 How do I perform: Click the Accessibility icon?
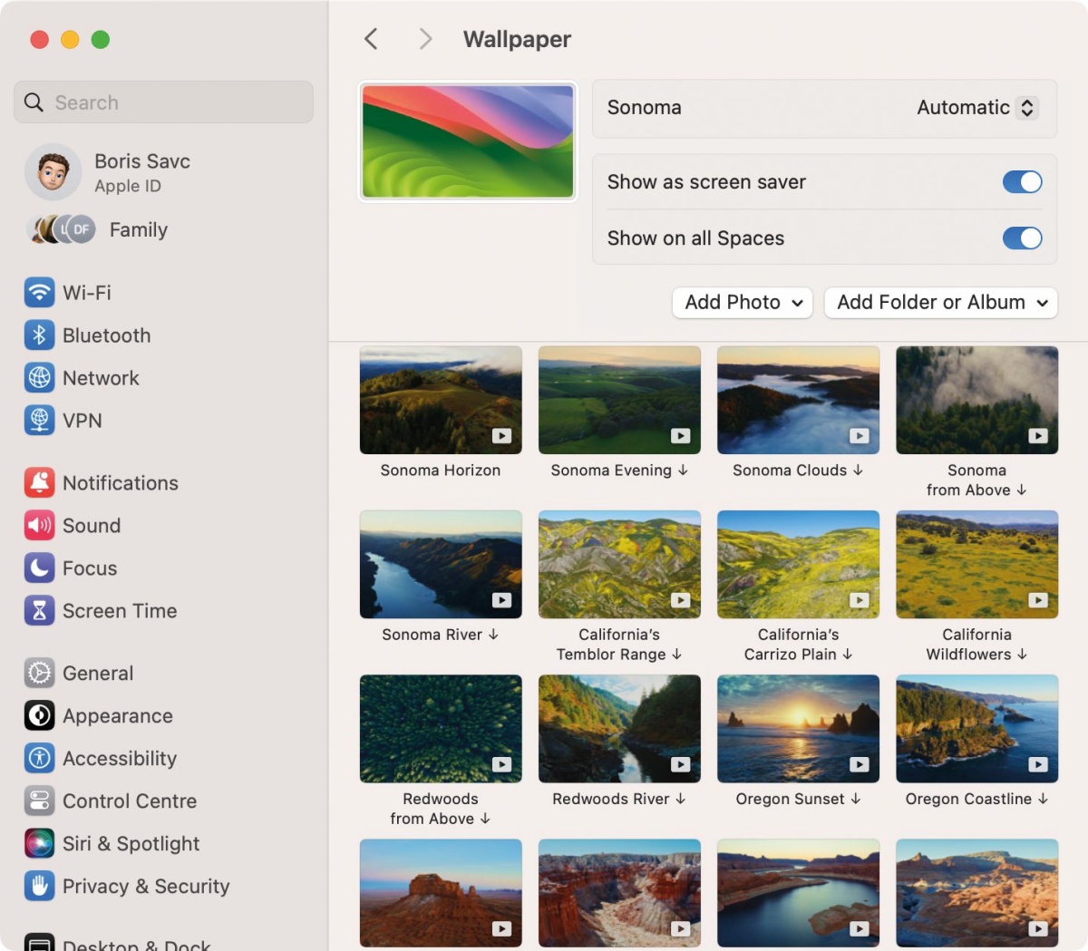coord(39,759)
